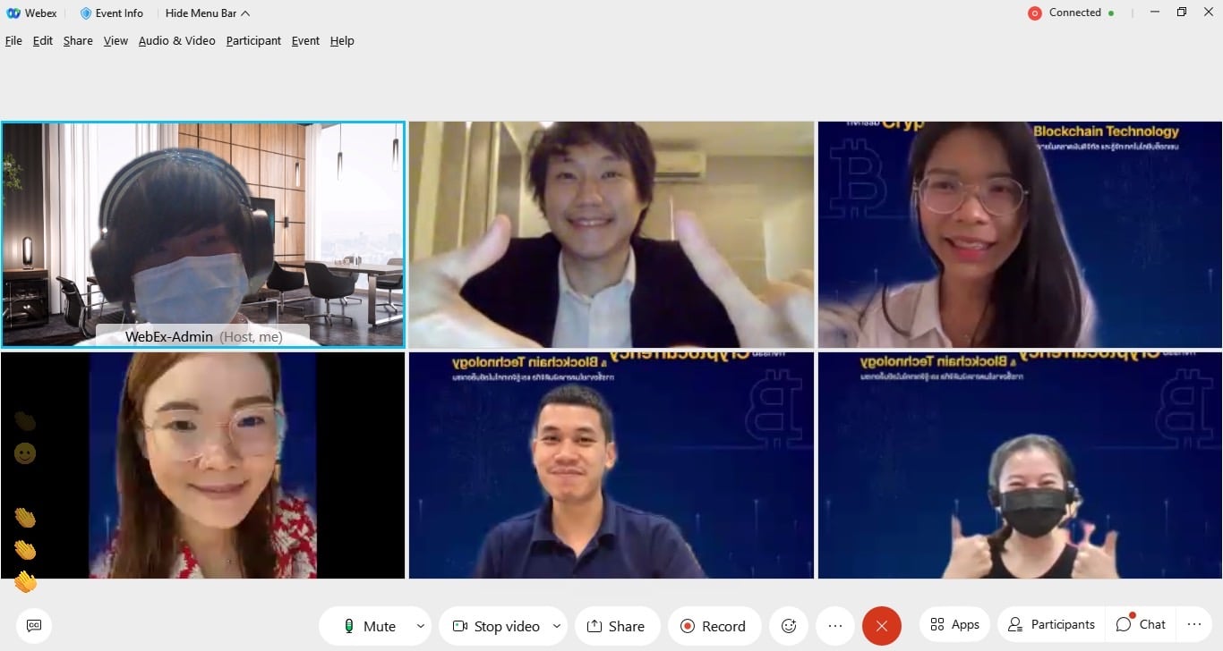Select video of man in black blazer
The image size is (1223, 651).
point(611,234)
